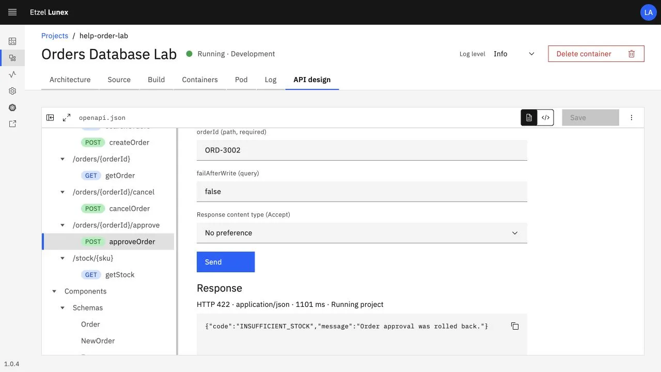Open the editor overflow options menu
The height and width of the screenshot is (372, 661).
632,118
